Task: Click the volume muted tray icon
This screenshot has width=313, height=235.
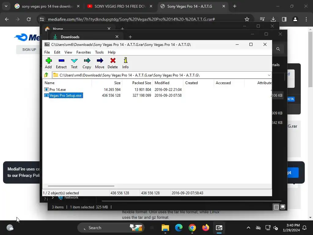Action: tap(276, 228)
